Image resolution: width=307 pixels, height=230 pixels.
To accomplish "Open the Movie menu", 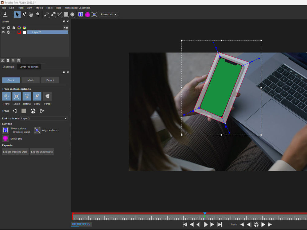I will pyautogui.click(x=39, y=8).
